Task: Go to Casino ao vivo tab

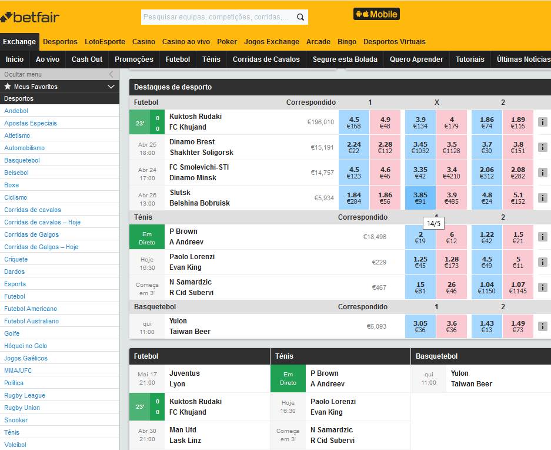Action: pos(186,42)
